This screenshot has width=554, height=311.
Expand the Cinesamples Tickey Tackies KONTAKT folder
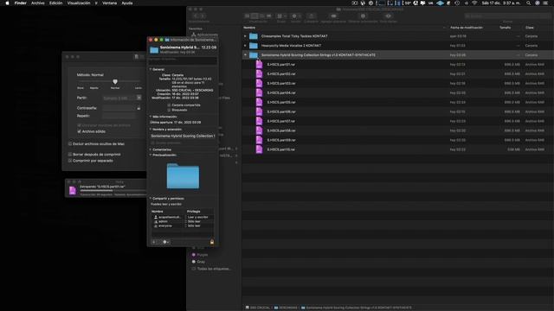(x=245, y=36)
